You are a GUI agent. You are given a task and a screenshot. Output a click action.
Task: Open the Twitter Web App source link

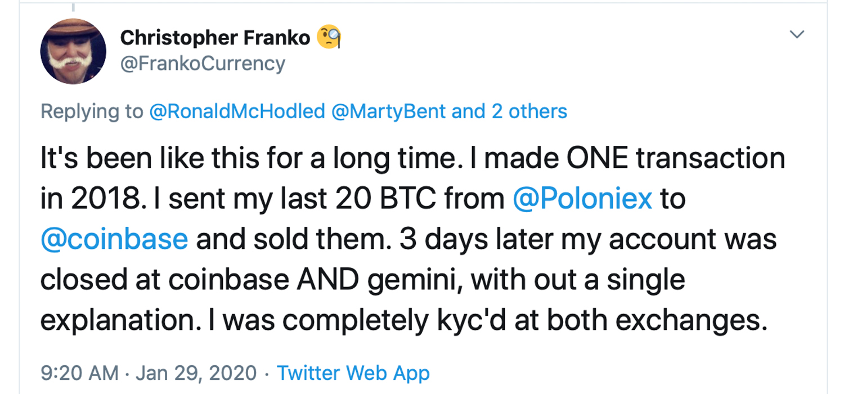coord(353,373)
